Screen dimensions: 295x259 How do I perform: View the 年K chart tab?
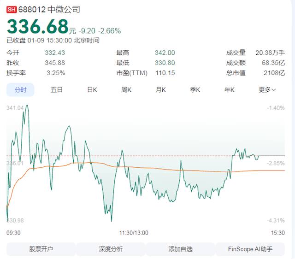[230, 90]
